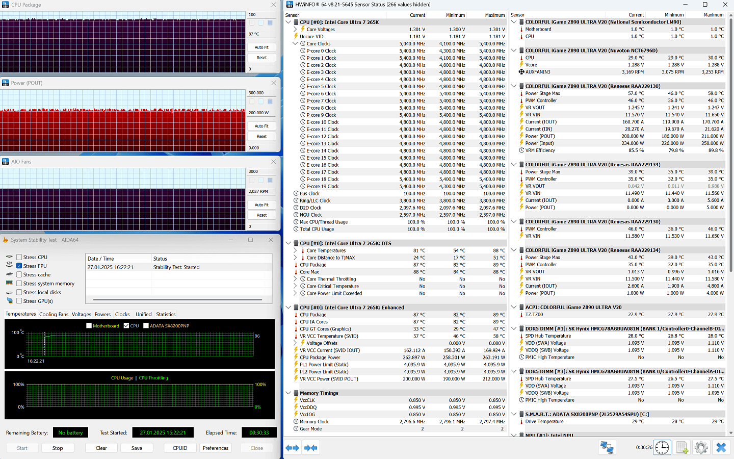
Task: Click Reset in the AIO Fans graph
Action: pos(261,215)
